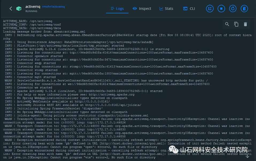Click the 'Jolokia REST API available' line
The width and height of the screenshot is (256, 161).
point(73,105)
